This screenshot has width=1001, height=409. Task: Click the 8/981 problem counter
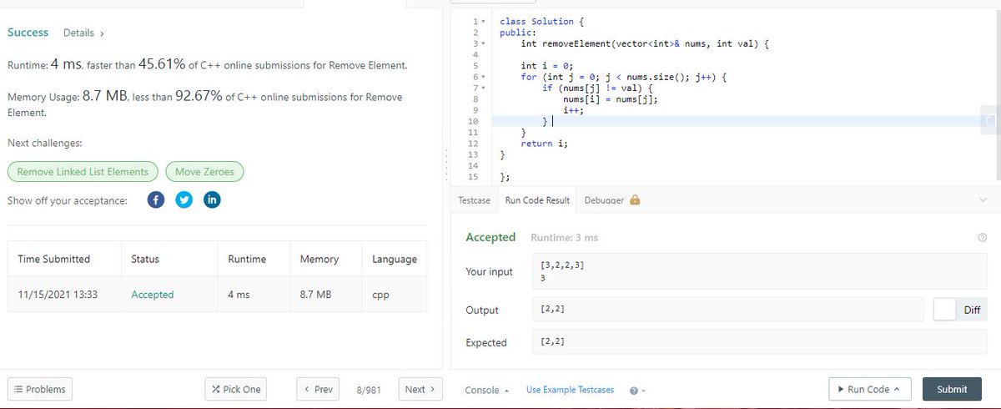pos(369,390)
